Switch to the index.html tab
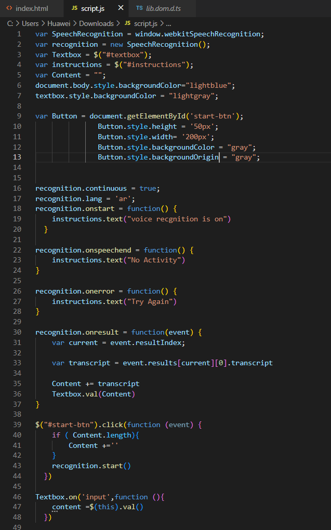This screenshot has width=331, height=530. click(x=32, y=8)
